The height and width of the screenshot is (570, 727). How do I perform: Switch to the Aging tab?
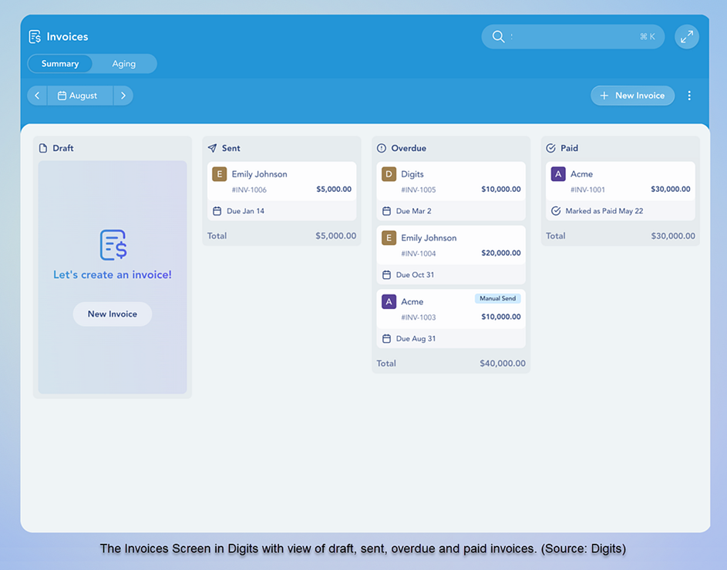(x=124, y=63)
